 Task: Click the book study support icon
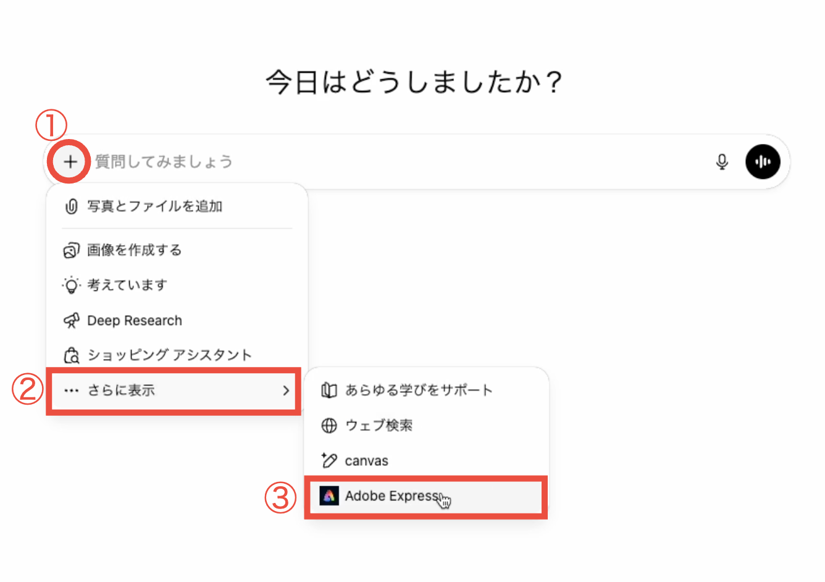coord(329,390)
